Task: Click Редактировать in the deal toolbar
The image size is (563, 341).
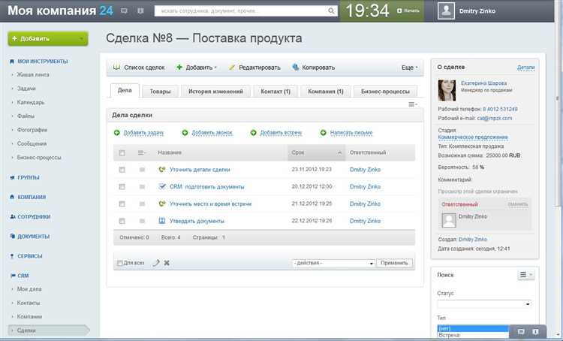Action: [x=254, y=68]
